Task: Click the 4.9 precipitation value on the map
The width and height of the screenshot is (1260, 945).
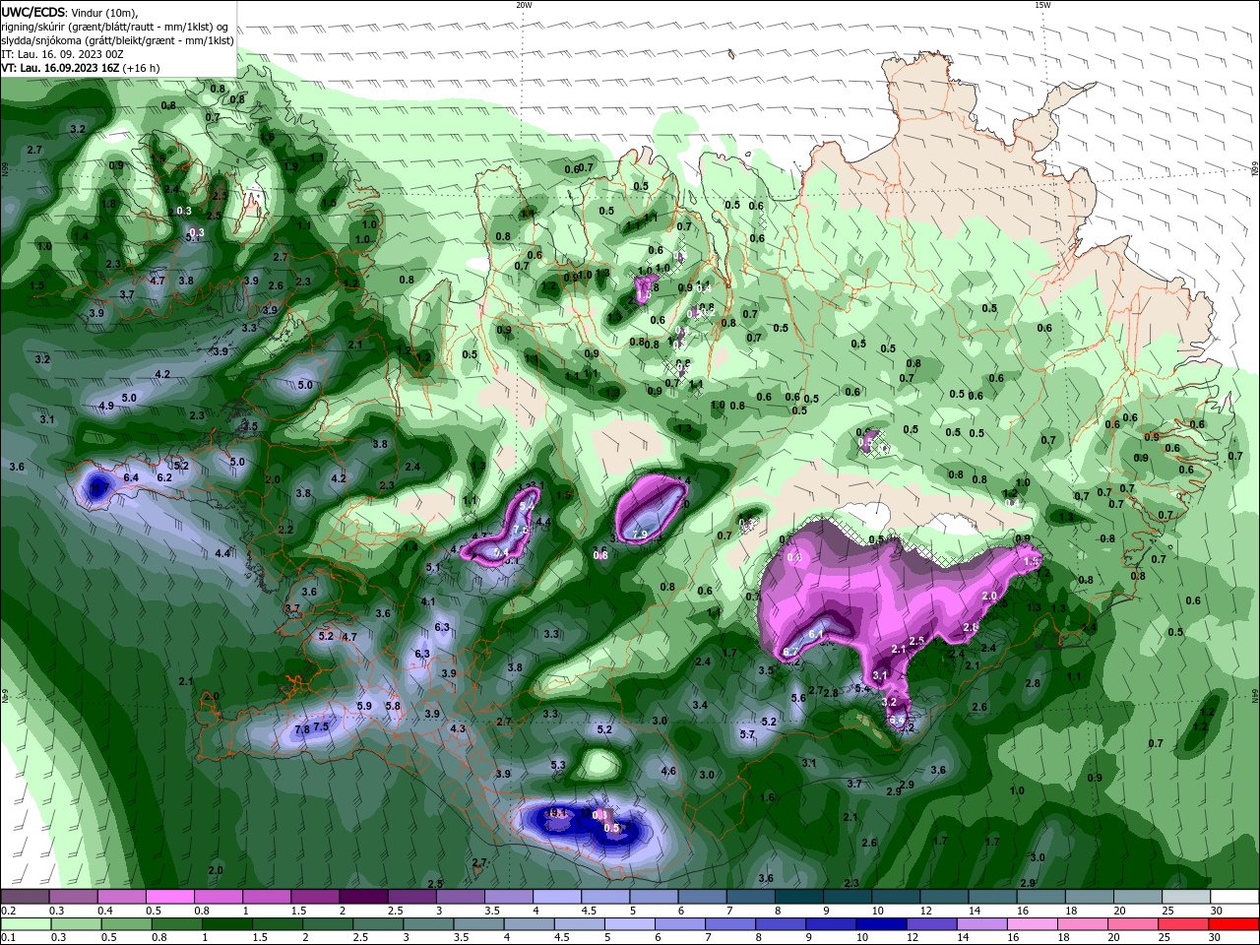Action: (106, 406)
